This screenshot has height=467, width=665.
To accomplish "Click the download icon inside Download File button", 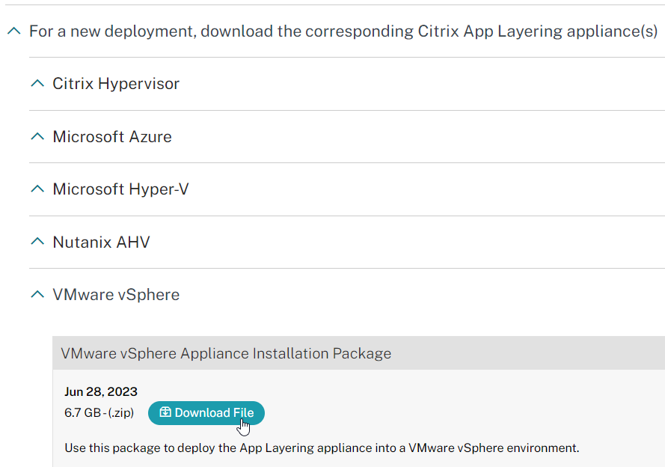I will click(x=165, y=412).
